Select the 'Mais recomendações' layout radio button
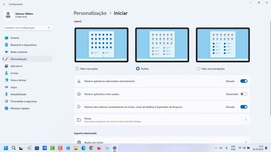Viewport: 271px width, 152px height. pos(199,68)
